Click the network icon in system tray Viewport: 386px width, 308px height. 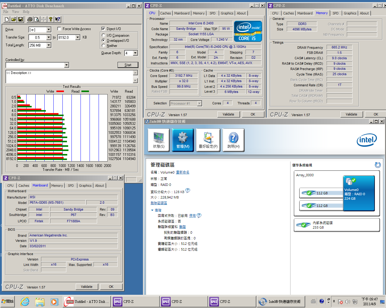pyautogui.click(x=355, y=301)
